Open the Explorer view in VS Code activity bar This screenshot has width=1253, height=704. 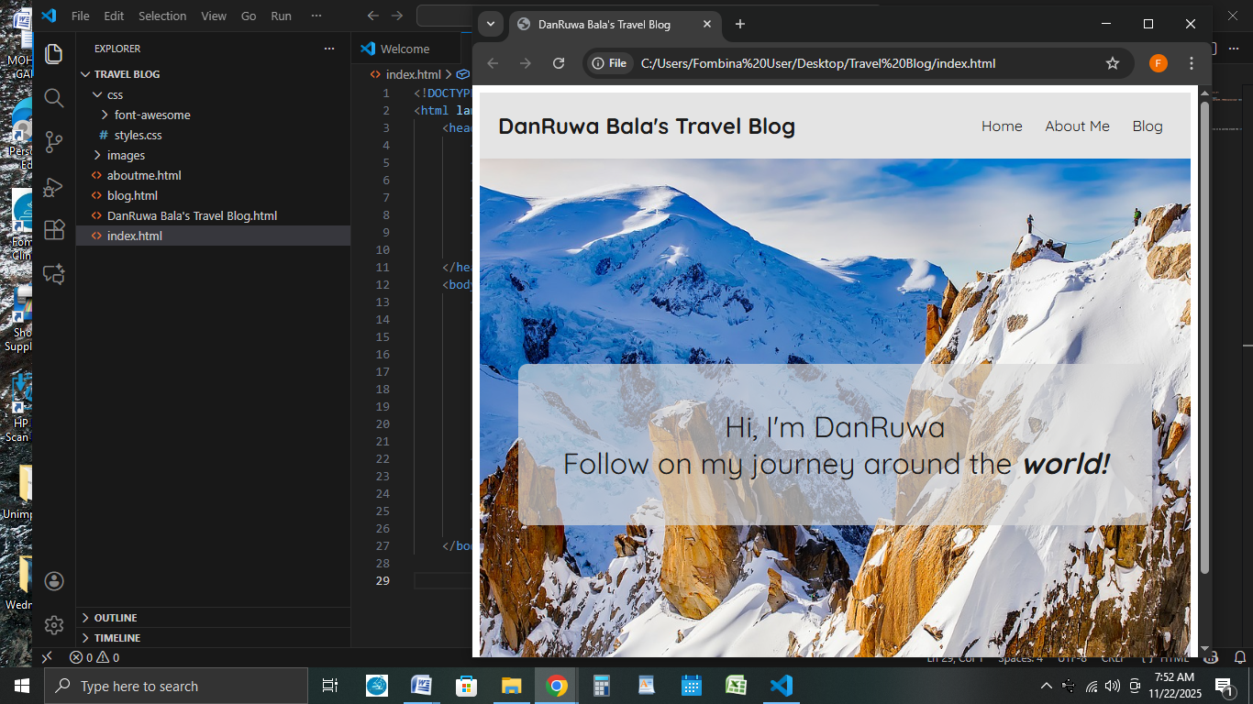[x=54, y=53]
